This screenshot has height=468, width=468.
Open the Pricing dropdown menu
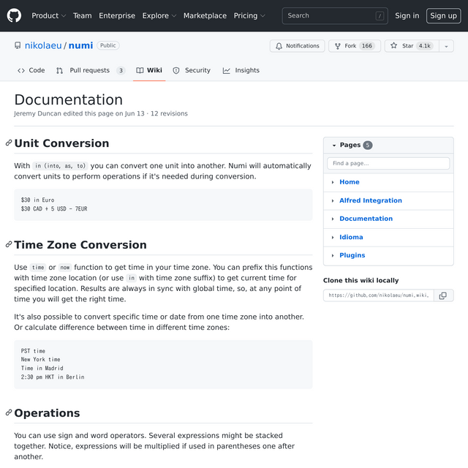pos(249,15)
